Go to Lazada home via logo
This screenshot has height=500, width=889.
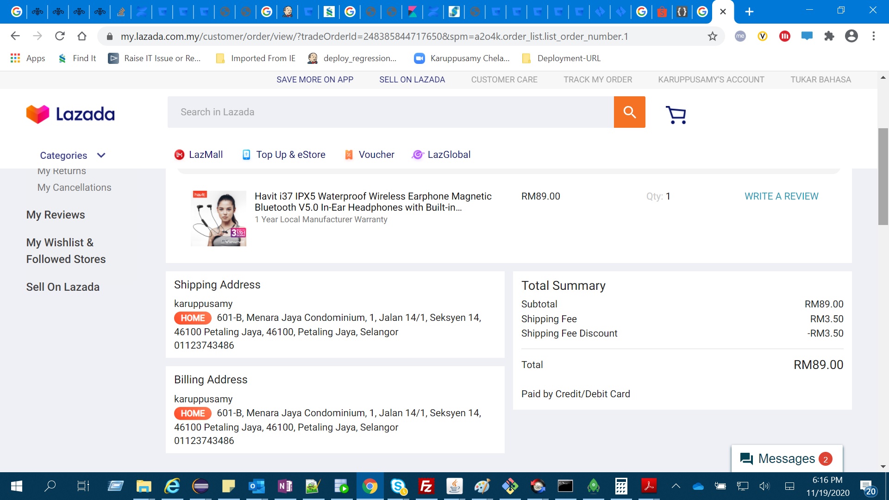click(70, 114)
